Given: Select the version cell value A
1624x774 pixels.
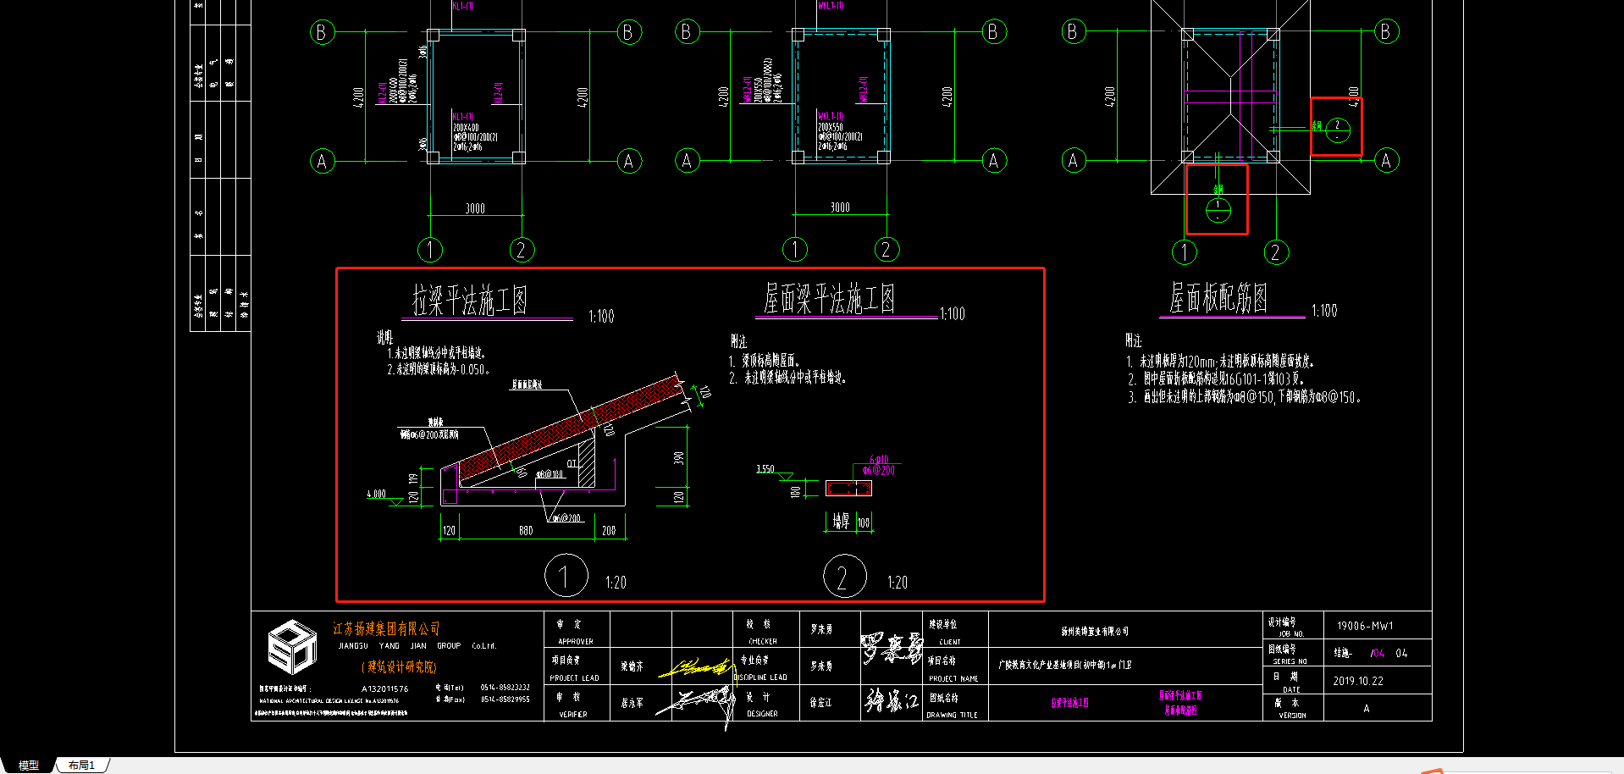Looking at the screenshot, I should pos(1366,708).
